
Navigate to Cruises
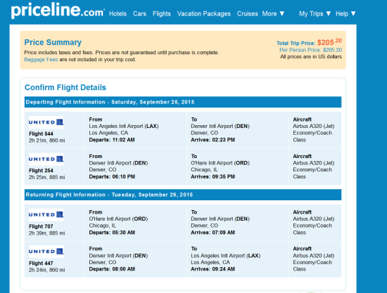click(247, 13)
